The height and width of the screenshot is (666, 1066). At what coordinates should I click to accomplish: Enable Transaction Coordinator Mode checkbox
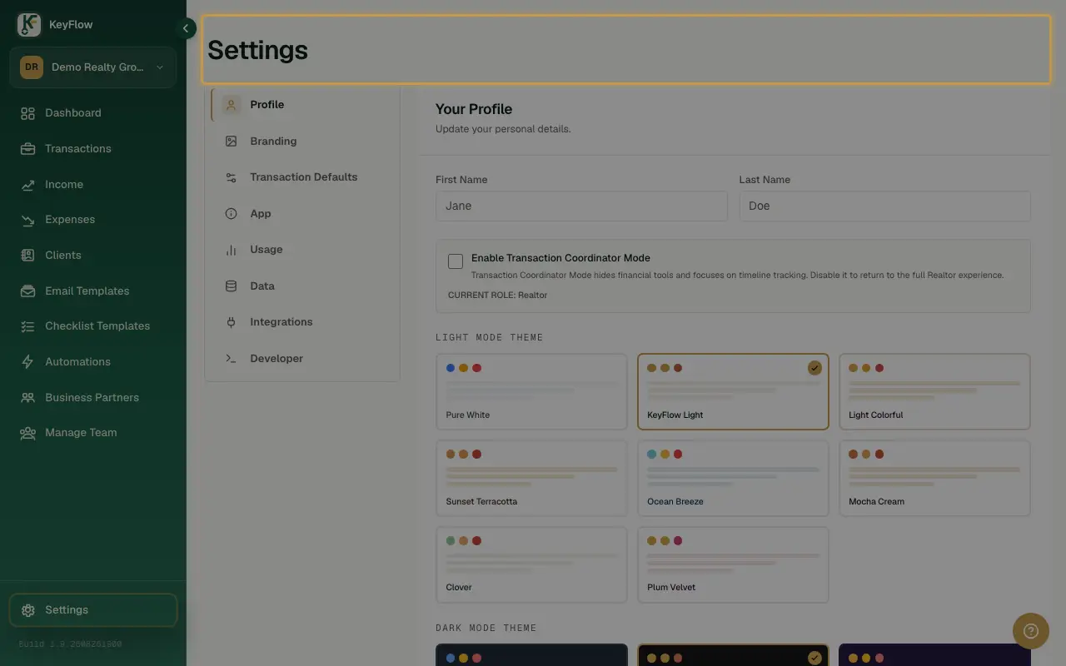pos(456,261)
